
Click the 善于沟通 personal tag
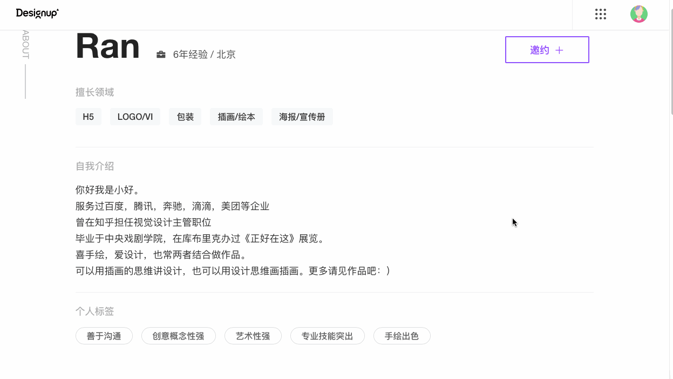click(x=104, y=336)
